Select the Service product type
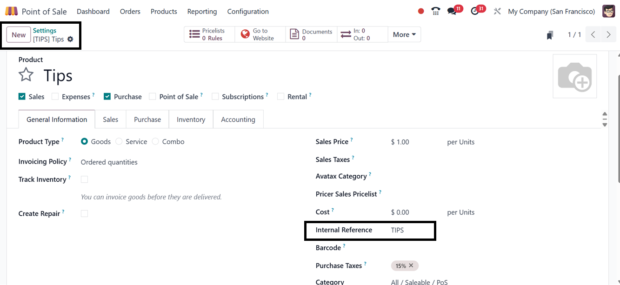Screen dimensions: 620x285 [x=119, y=142]
